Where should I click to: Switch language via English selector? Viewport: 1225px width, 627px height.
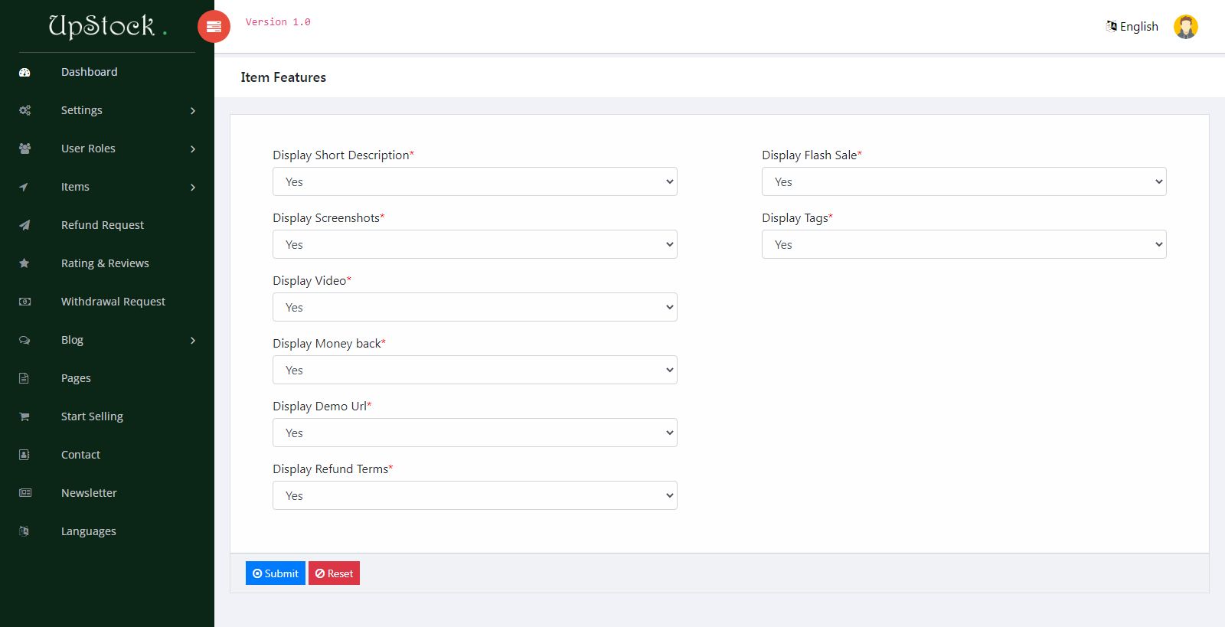[x=1132, y=27]
